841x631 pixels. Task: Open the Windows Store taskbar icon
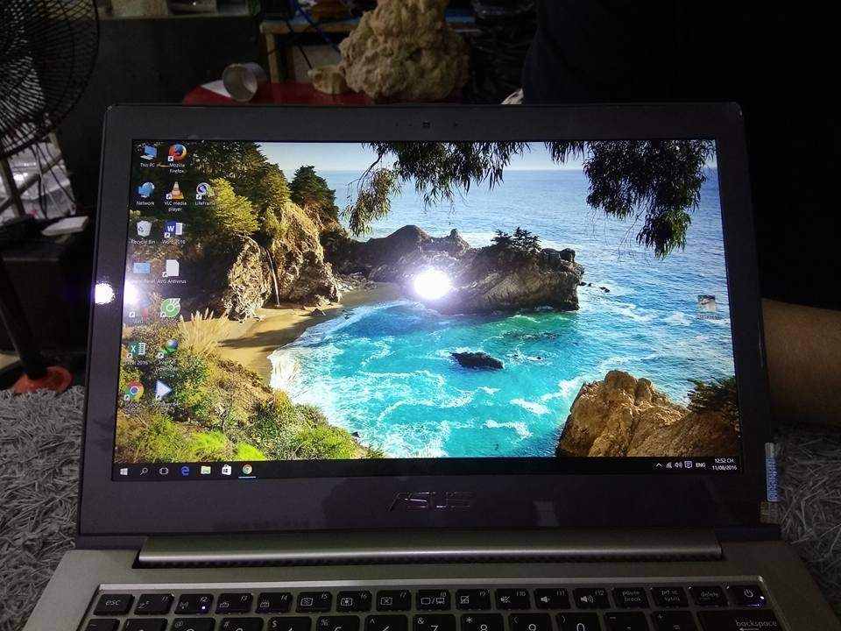coord(226,471)
